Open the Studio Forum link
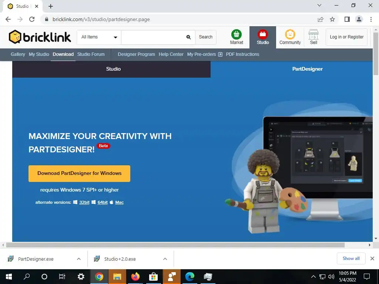 [91, 54]
